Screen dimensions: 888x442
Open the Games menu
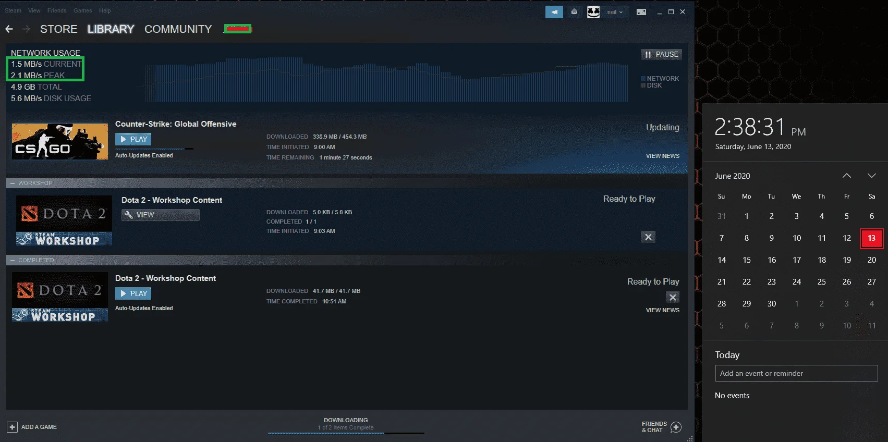point(82,10)
